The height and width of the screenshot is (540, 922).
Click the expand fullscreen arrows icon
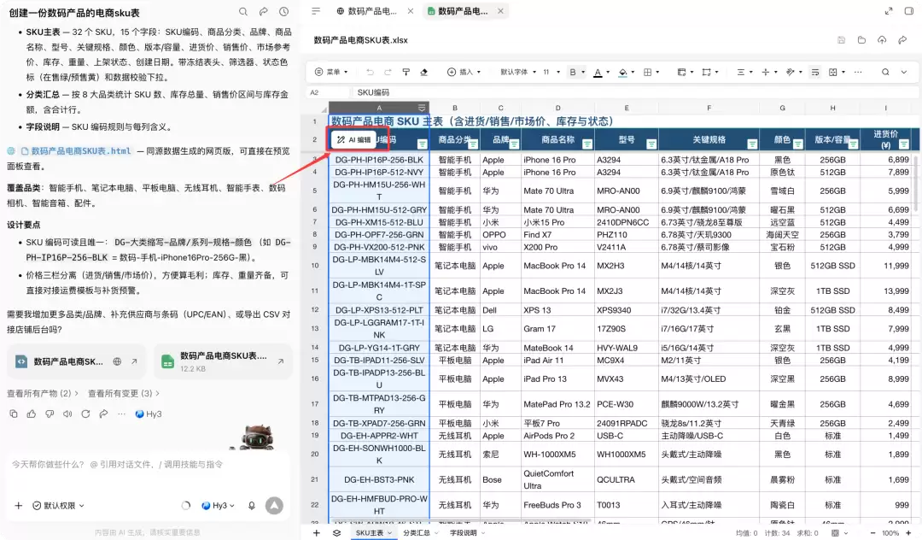889,11
